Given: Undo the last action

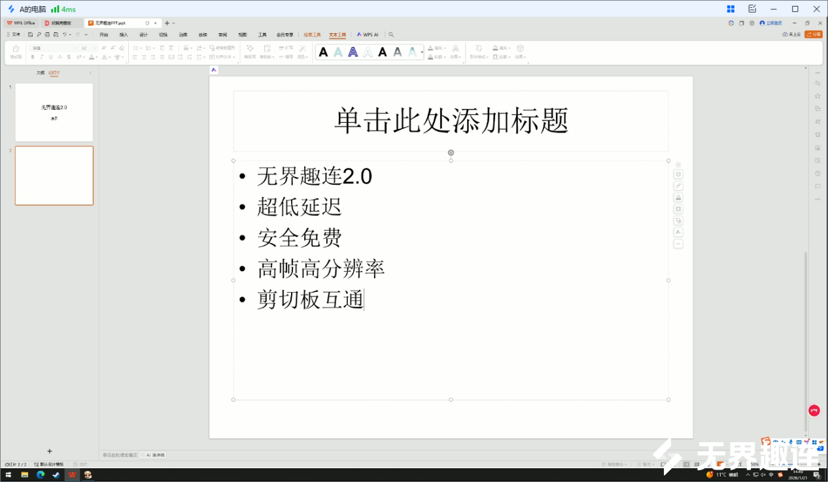Looking at the screenshot, I should point(65,35).
